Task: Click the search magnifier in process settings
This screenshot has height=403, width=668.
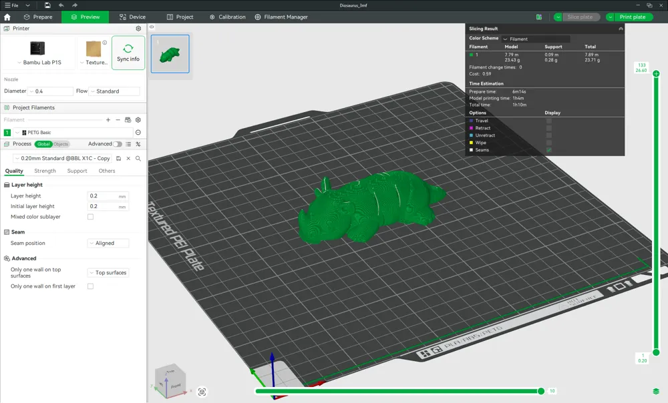Action: (x=138, y=158)
